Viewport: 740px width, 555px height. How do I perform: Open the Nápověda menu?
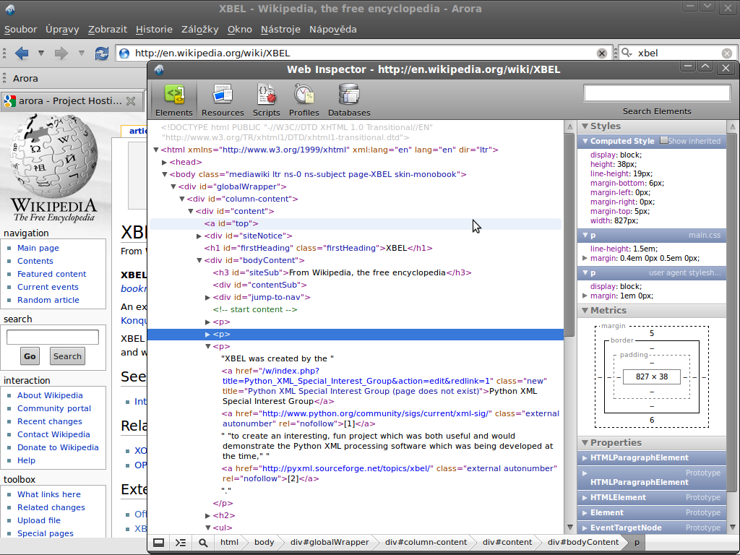pos(332,29)
